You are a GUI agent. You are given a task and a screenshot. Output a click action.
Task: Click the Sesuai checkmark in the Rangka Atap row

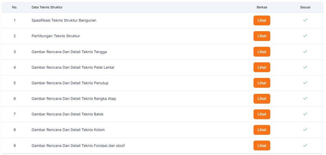[x=305, y=98]
